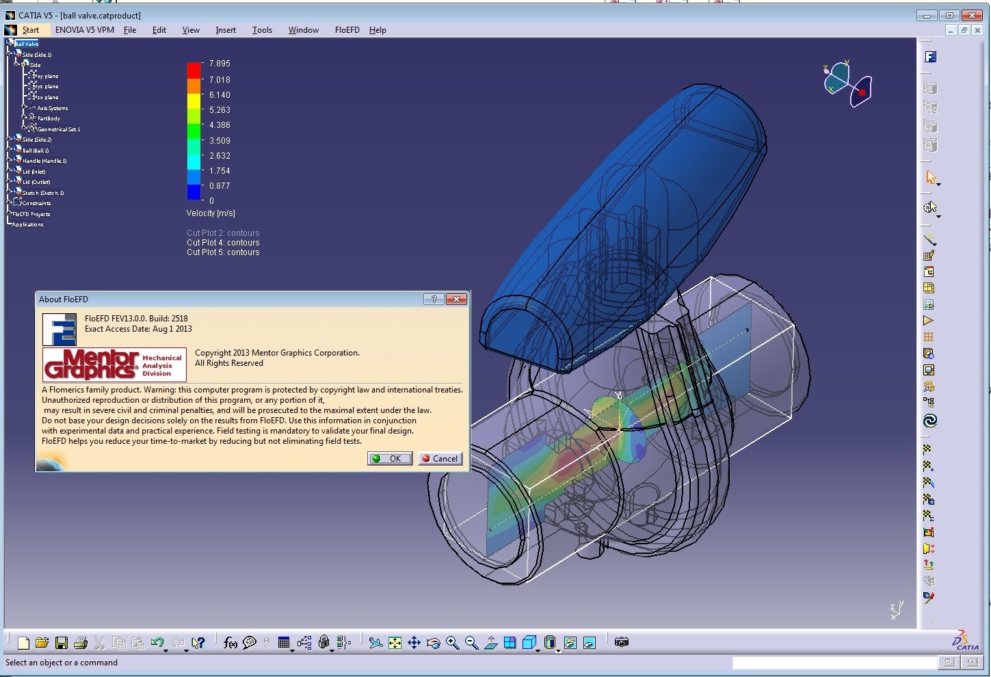This screenshot has width=991, height=677.
Task: Open the ENOVIA V5 VPM menu
Action: coord(85,30)
